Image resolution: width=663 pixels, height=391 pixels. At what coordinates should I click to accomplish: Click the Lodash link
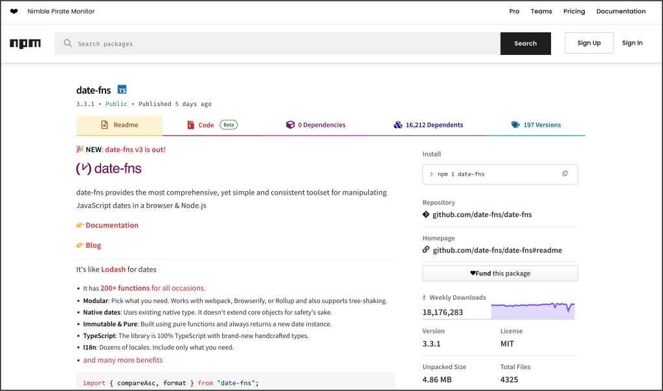[x=113, y=269]
